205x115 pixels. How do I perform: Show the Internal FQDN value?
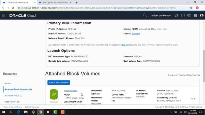pyautogui.click(x=159, y=29)
